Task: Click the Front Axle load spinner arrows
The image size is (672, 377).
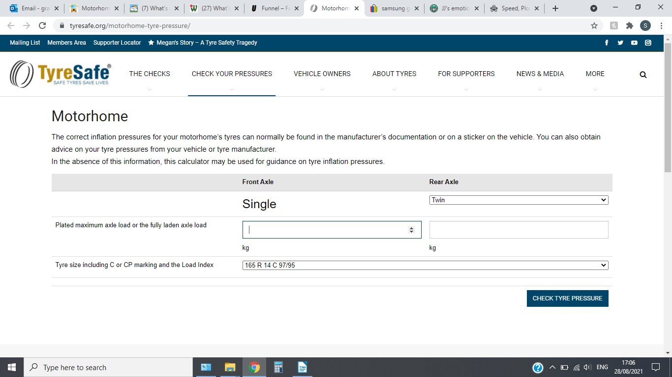Action: pos(412,230)
